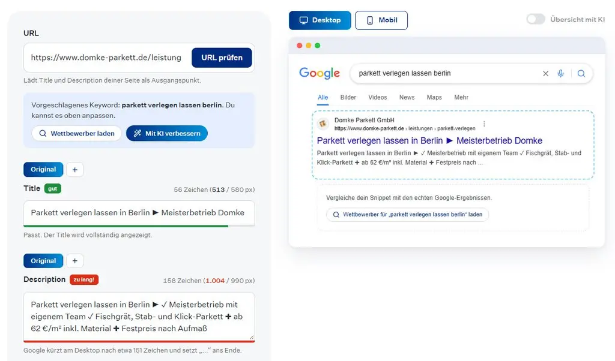Click Wettbewerber für parkett verlegen lassen berlin laden
The width and height of the screenshot is (615, 361).
pos(408,215)
